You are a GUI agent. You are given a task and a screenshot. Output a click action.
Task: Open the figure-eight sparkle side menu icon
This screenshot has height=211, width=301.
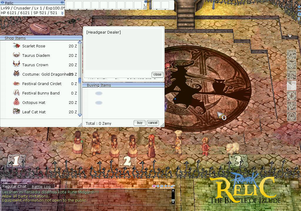tap(291, 54)
